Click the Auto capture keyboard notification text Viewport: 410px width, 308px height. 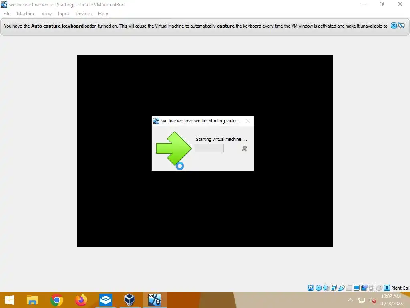click(x=195, y=26)
